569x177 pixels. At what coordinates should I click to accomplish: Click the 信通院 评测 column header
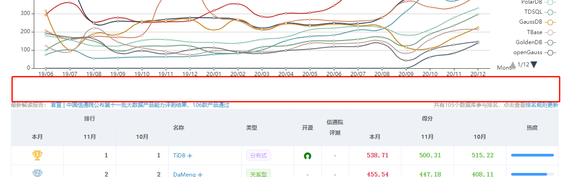(335, 127)
